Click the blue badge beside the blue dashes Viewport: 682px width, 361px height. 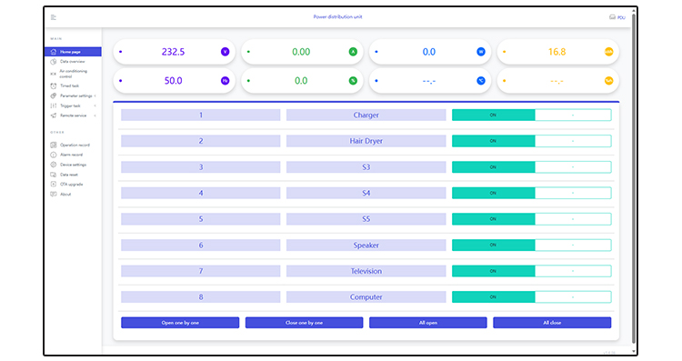click(x=481, y=80)
